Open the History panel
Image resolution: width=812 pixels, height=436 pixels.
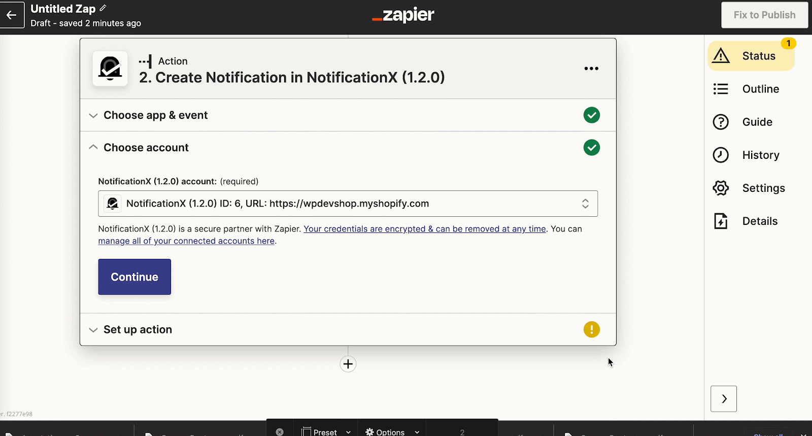coord(751,155)
